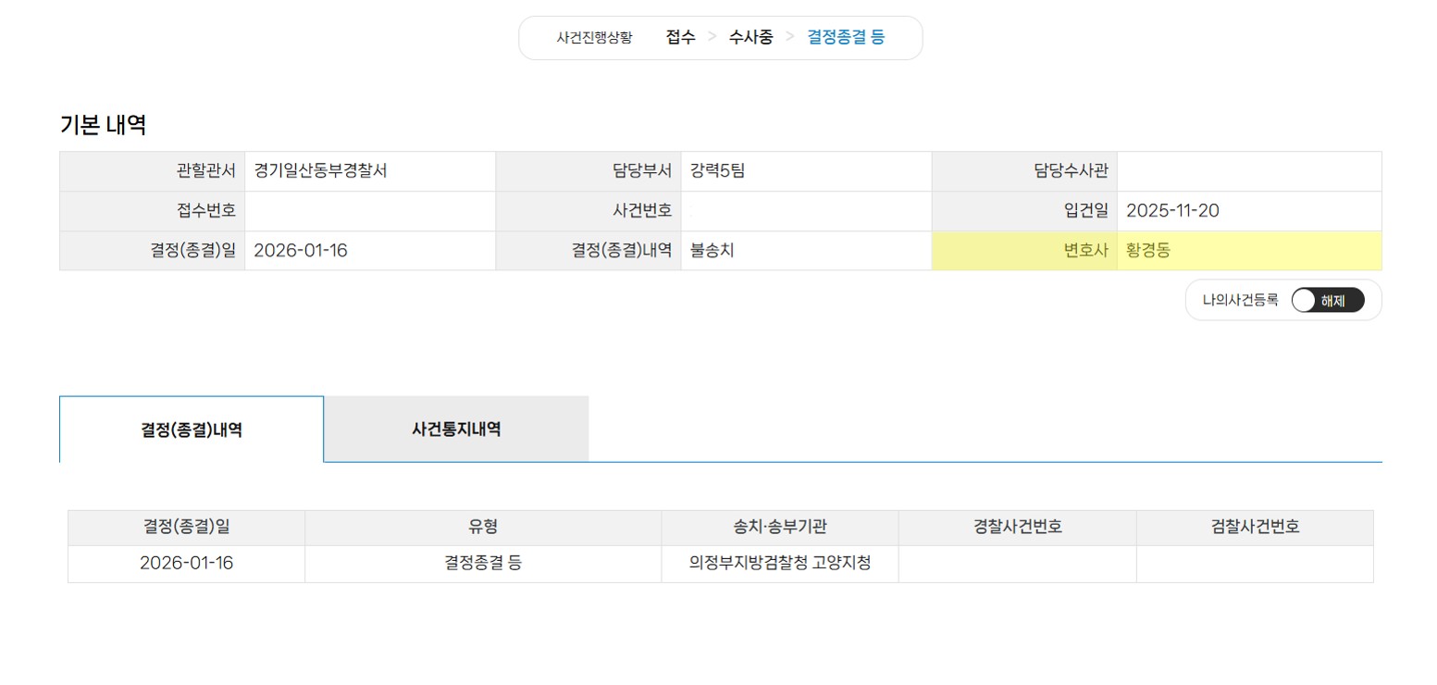1437x685 pixels.
Task: Click the 송치·송부기관 column header
Action: [779, 528]
